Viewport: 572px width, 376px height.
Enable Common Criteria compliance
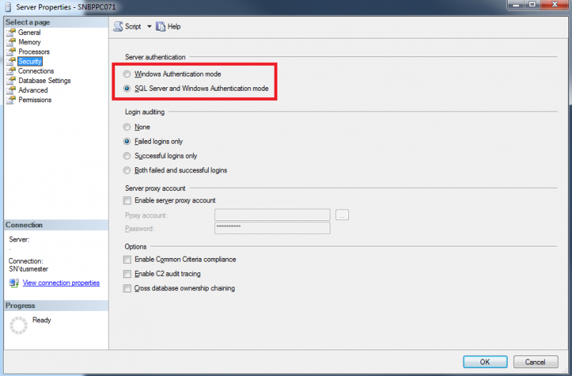pos(127,259)
